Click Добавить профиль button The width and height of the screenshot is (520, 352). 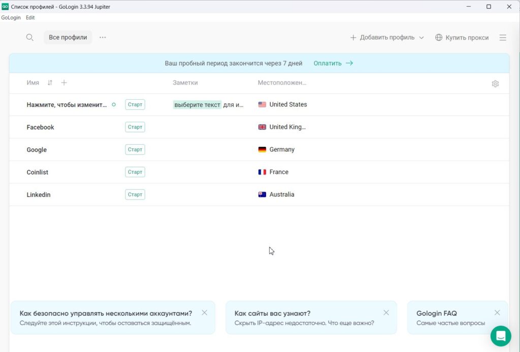pyautogui.click(x=387, y=37)
